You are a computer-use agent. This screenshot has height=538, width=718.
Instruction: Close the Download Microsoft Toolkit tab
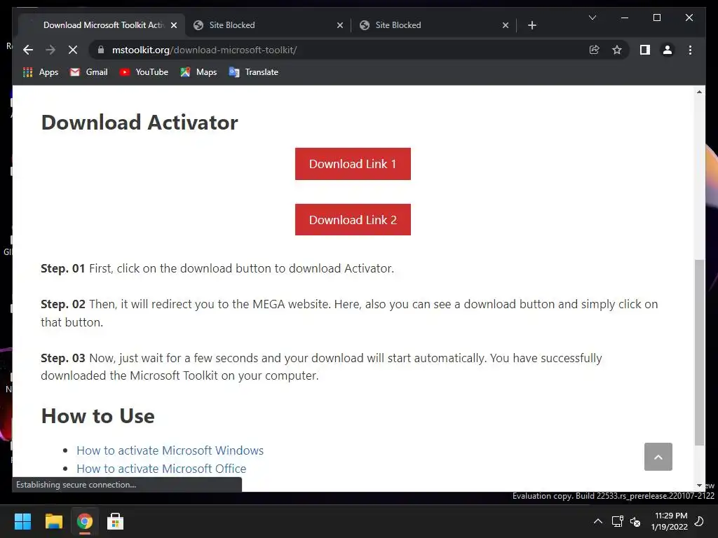point(174,25)
